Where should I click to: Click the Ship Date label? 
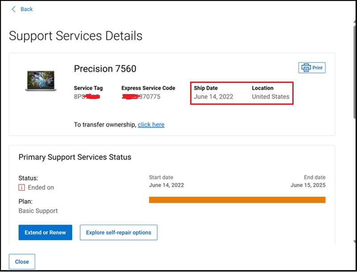click(206, 88)
